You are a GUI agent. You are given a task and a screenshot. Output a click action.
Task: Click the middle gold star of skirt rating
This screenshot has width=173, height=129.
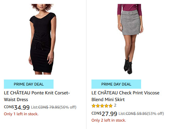click(102, 106)
